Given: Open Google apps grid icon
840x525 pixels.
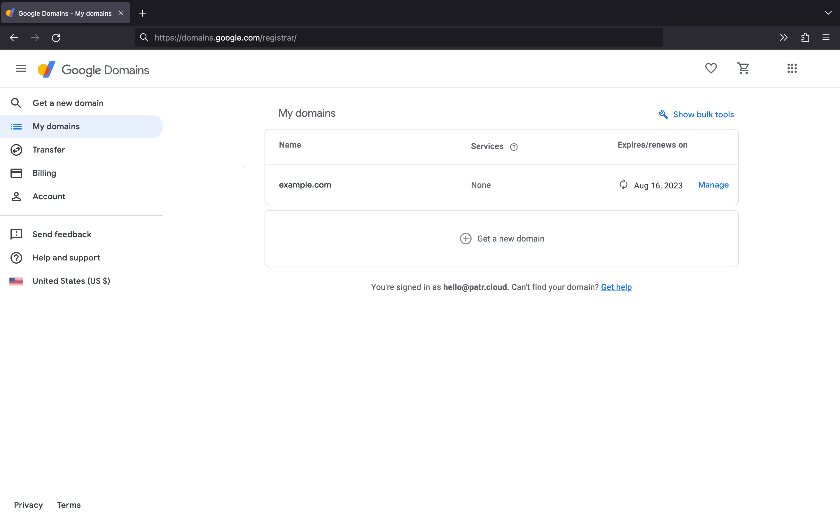Looking at the screenshot, I should click(x=792, y=69).
